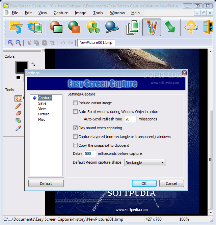The height and width of the screenshot is (225, 216).
Task: Click the vertical scrollbar thumb
Action: point(210,160)
